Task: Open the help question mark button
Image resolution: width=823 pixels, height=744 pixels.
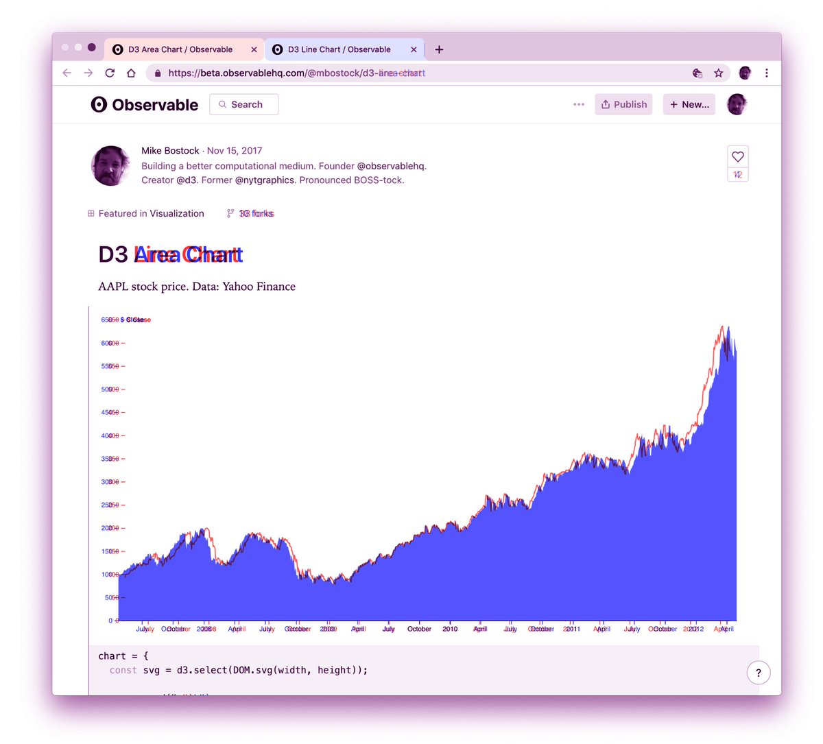Action: [x=758, y=673]
